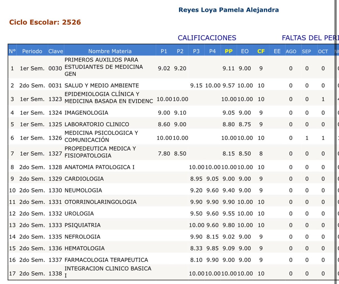
Task: Click PP value 8.15 for Propedeutica Medica
Action: coord(229,154)
